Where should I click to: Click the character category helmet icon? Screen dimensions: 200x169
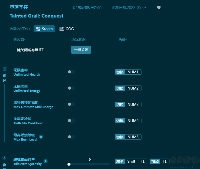5,69
